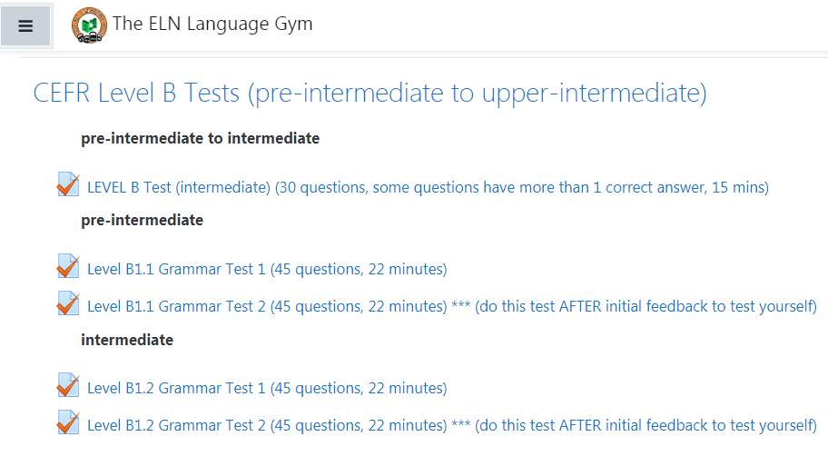Open the CEFR Level B Tests heading link
This screenshot has height=466, width=828.
pyautogui.click(x=370, y=93)
